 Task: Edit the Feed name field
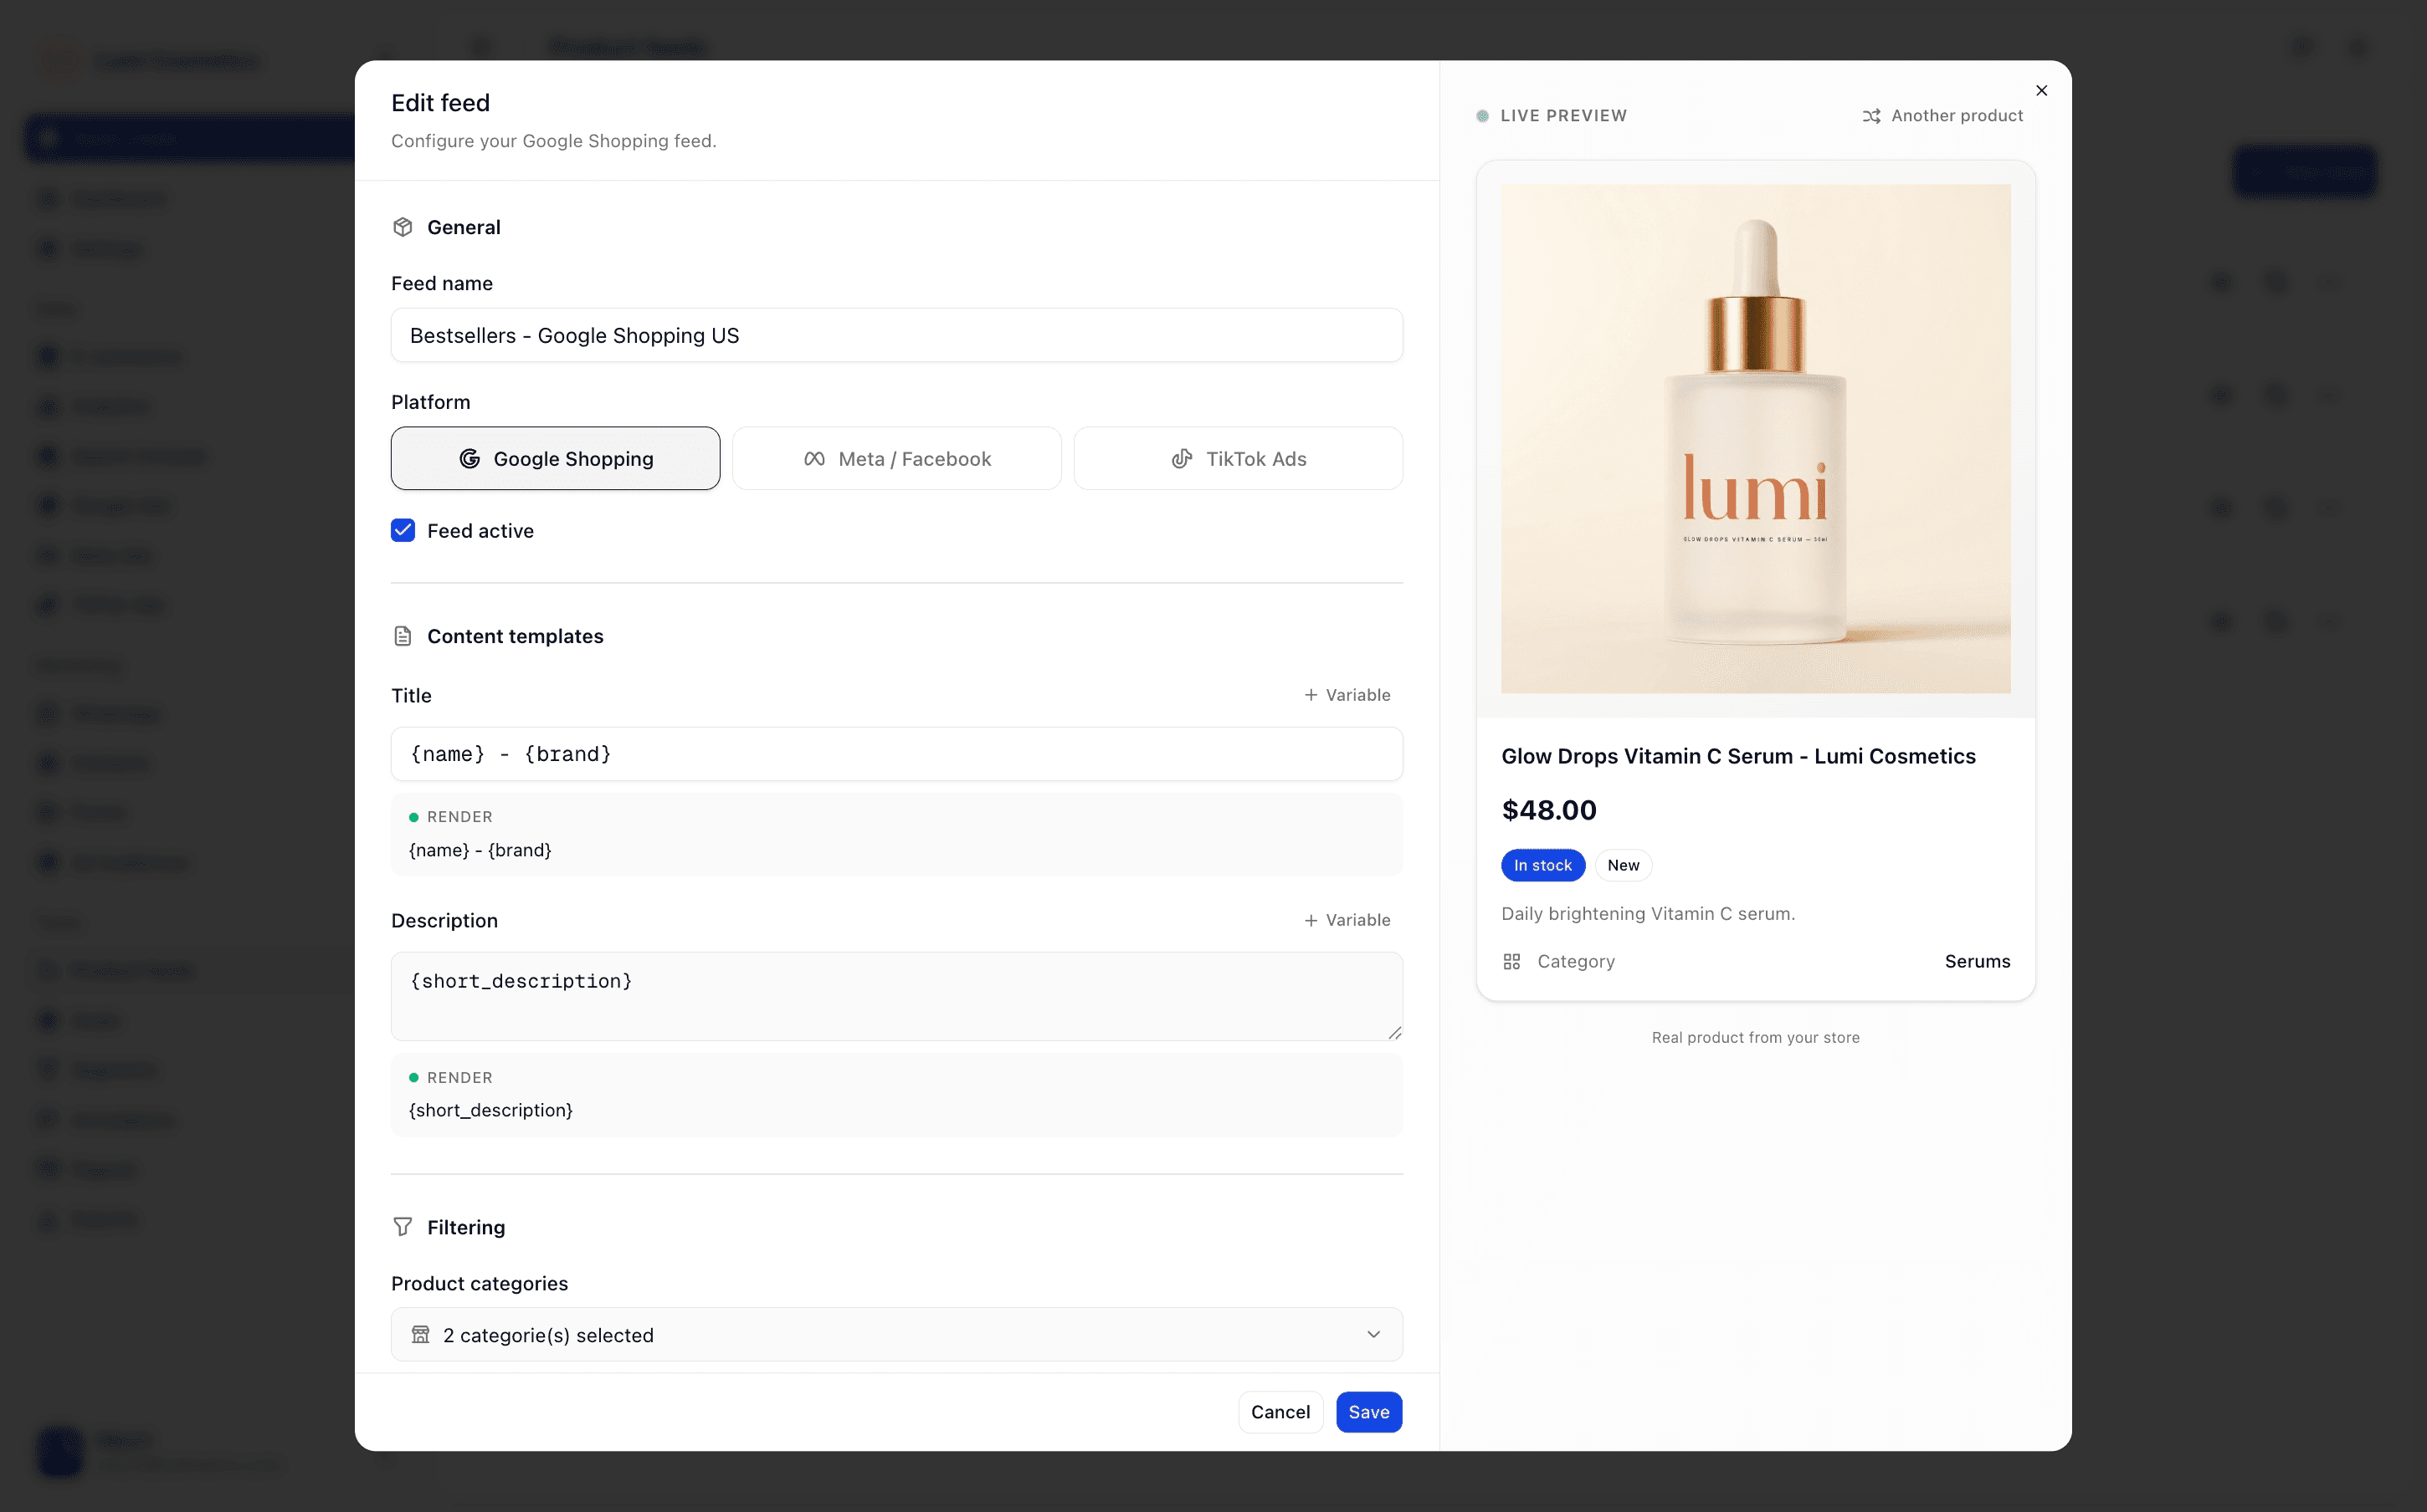[x=896, y=335]
